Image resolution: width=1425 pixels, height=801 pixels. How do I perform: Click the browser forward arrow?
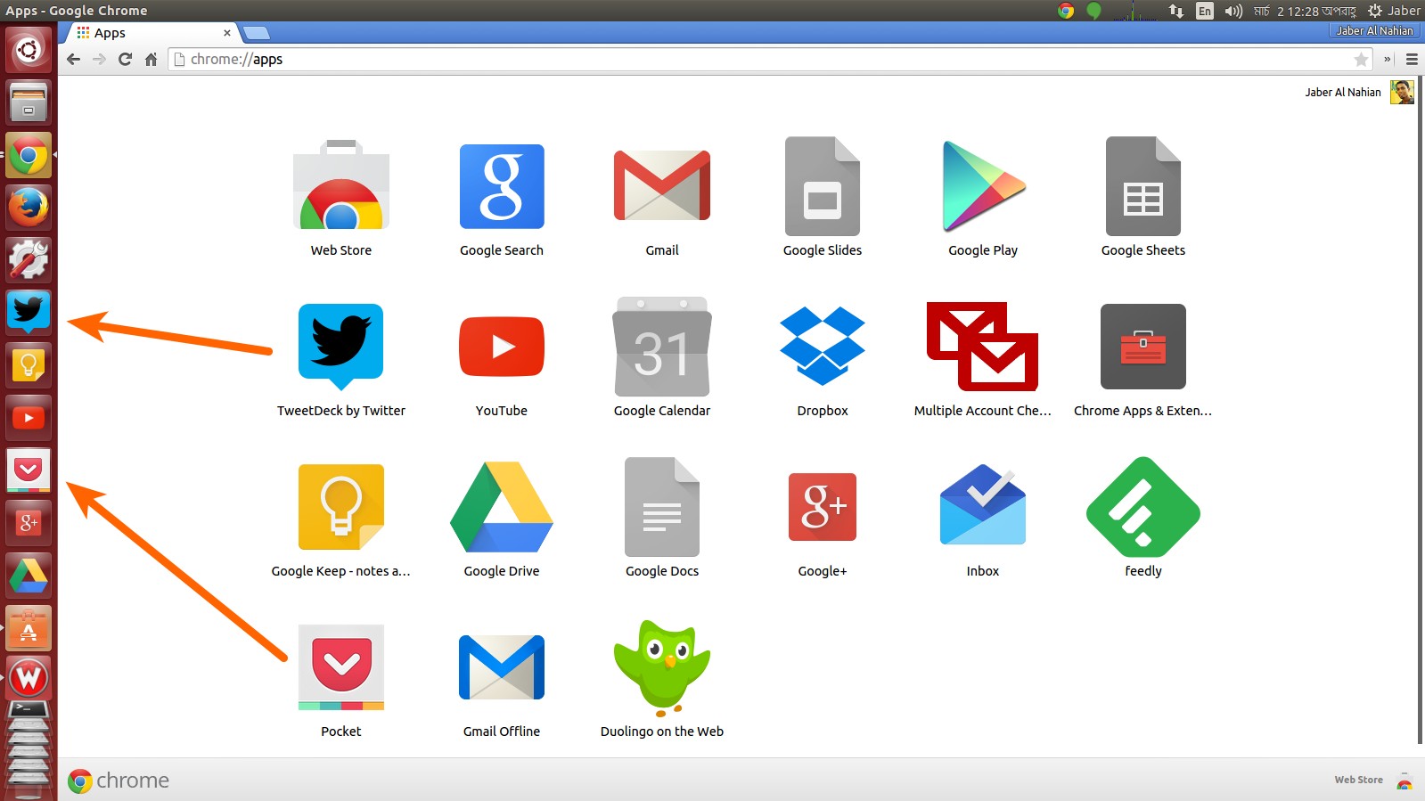click(x=100, y=60)
